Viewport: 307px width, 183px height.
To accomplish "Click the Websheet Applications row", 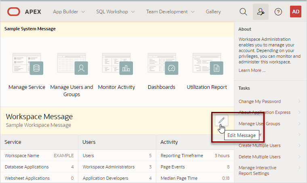I will click(39, 178).
